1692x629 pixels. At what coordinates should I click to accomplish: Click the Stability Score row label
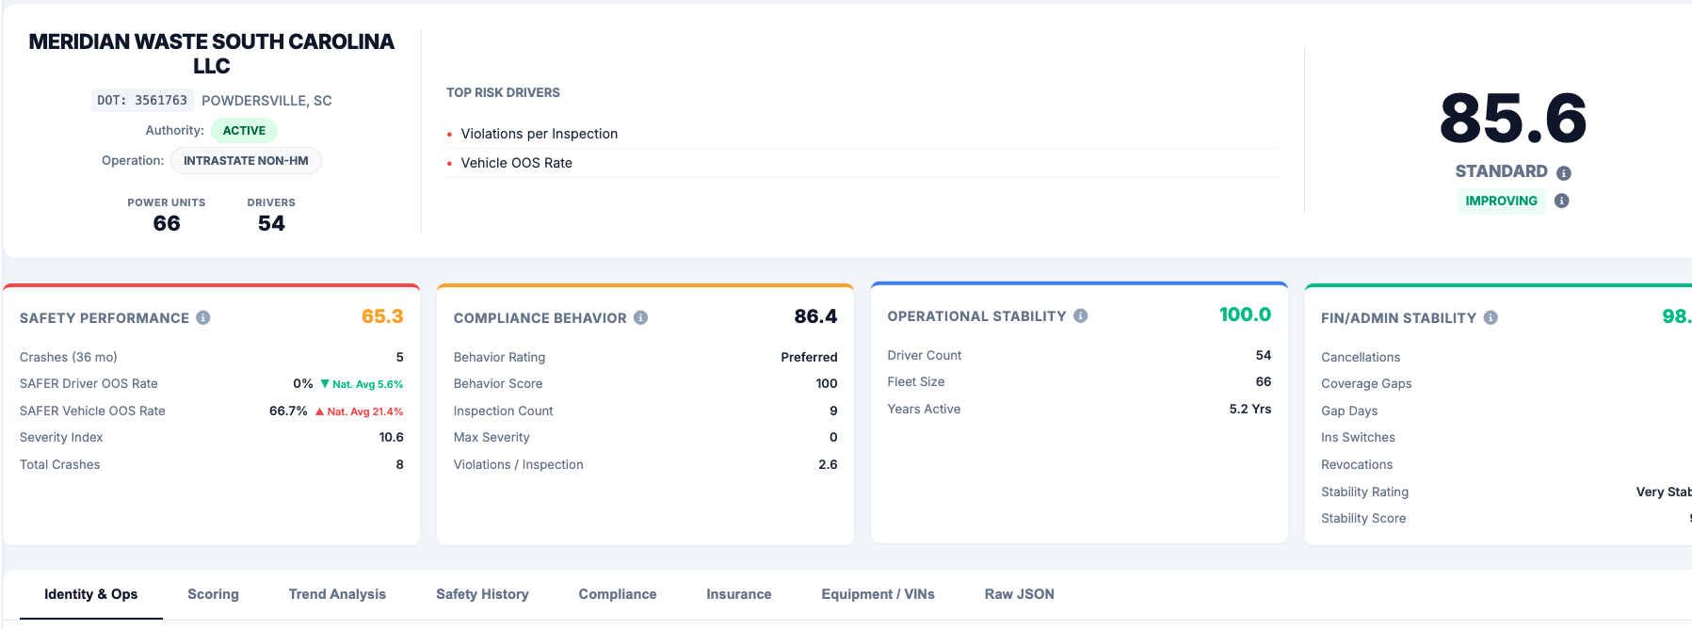pyautogui.click(x=1363, y=518)
